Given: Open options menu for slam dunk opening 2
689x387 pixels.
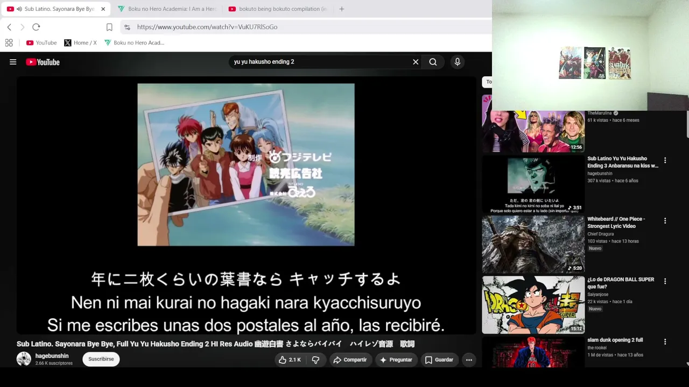Looking at the screenshot, I should [x=665, y=342].
